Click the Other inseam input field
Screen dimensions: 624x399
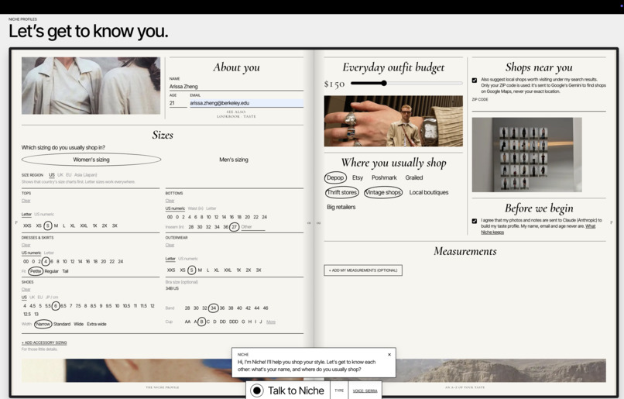[x=252, y=226]
